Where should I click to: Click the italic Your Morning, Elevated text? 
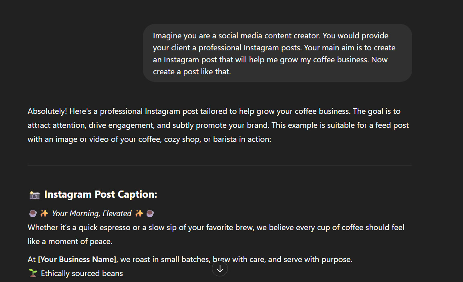pos(92,213)
